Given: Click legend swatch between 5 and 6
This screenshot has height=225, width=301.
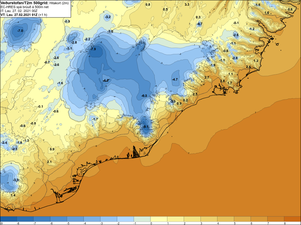Looking at the screenshot, I should tap(242, 219).
